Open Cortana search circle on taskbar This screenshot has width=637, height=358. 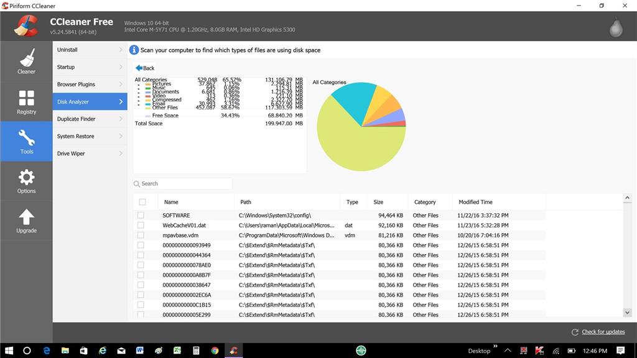point(27,351)
